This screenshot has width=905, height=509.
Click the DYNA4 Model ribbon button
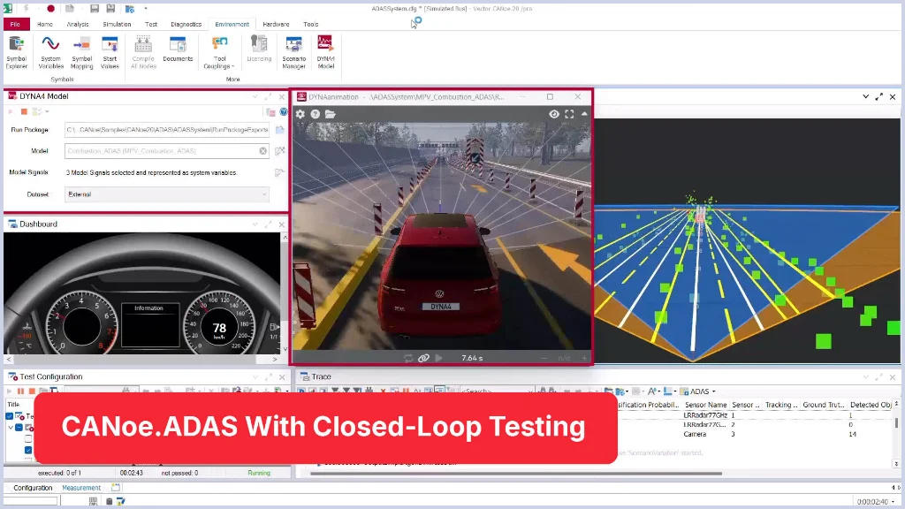pos(325,52)
